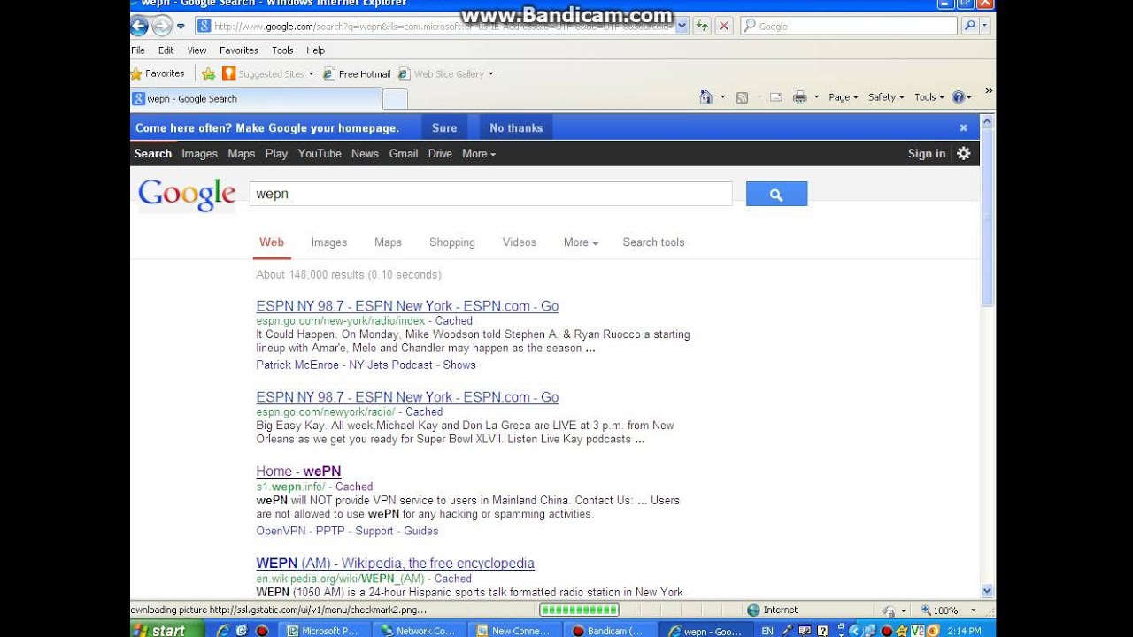1133x637 pixels.
Task: Open Gmail in the Google bar
Action: (404, 154)
